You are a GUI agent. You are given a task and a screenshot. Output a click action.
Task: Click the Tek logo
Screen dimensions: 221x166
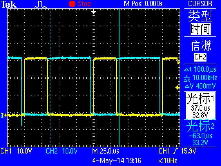pyautogui.click(x=9, y=4)
